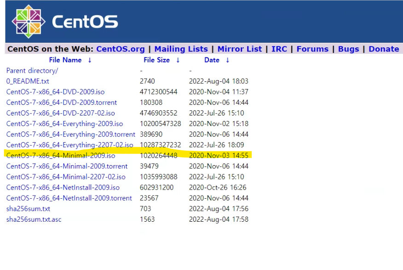Select file size 1020264448
The height and width of the screenshot is (270, 403).
point(159,155)
